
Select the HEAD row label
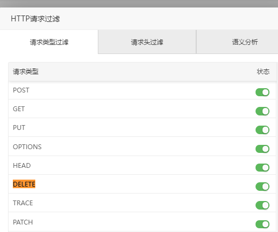(x=22, y=166)
